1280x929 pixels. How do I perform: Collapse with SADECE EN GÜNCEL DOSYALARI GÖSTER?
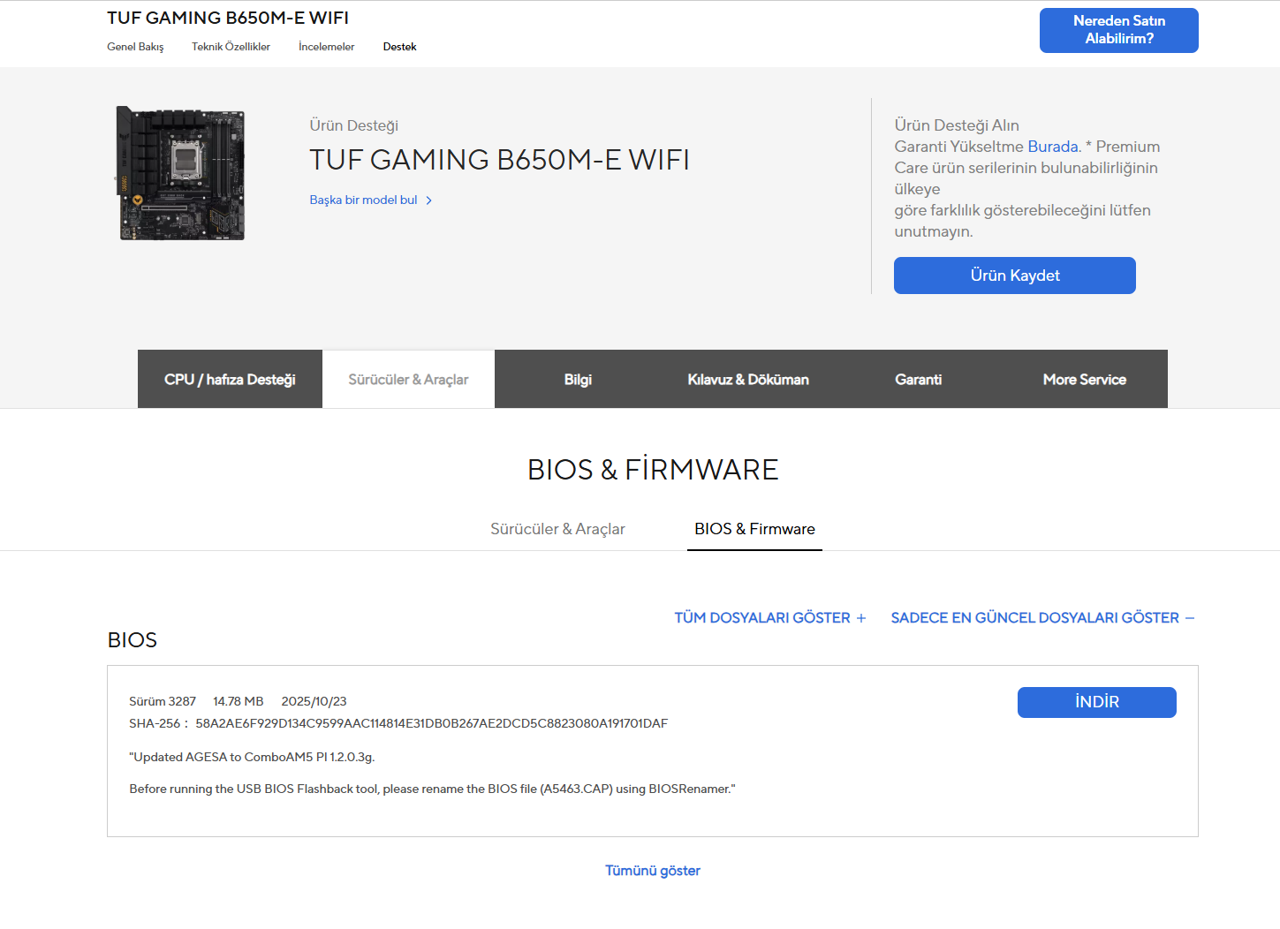1042,618
